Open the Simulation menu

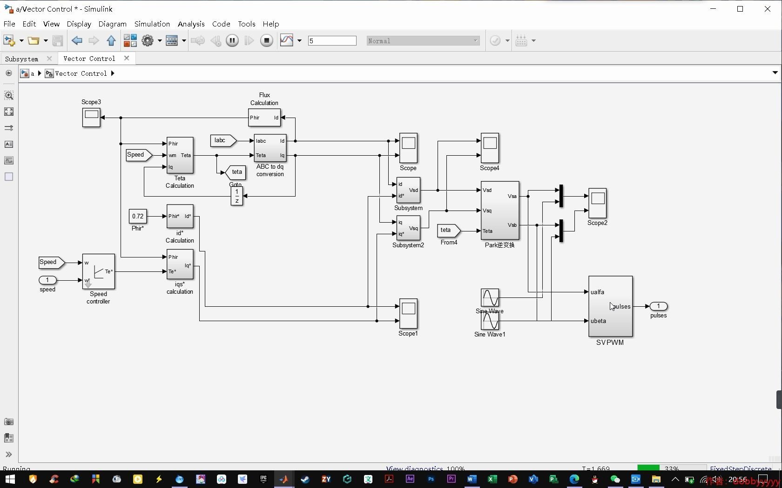[152, 24]
